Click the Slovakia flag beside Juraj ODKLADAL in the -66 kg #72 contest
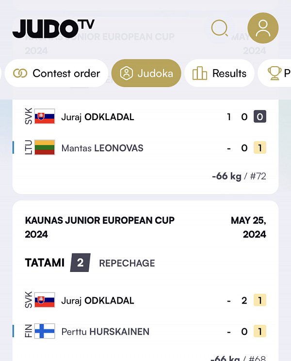 point(45,116)
